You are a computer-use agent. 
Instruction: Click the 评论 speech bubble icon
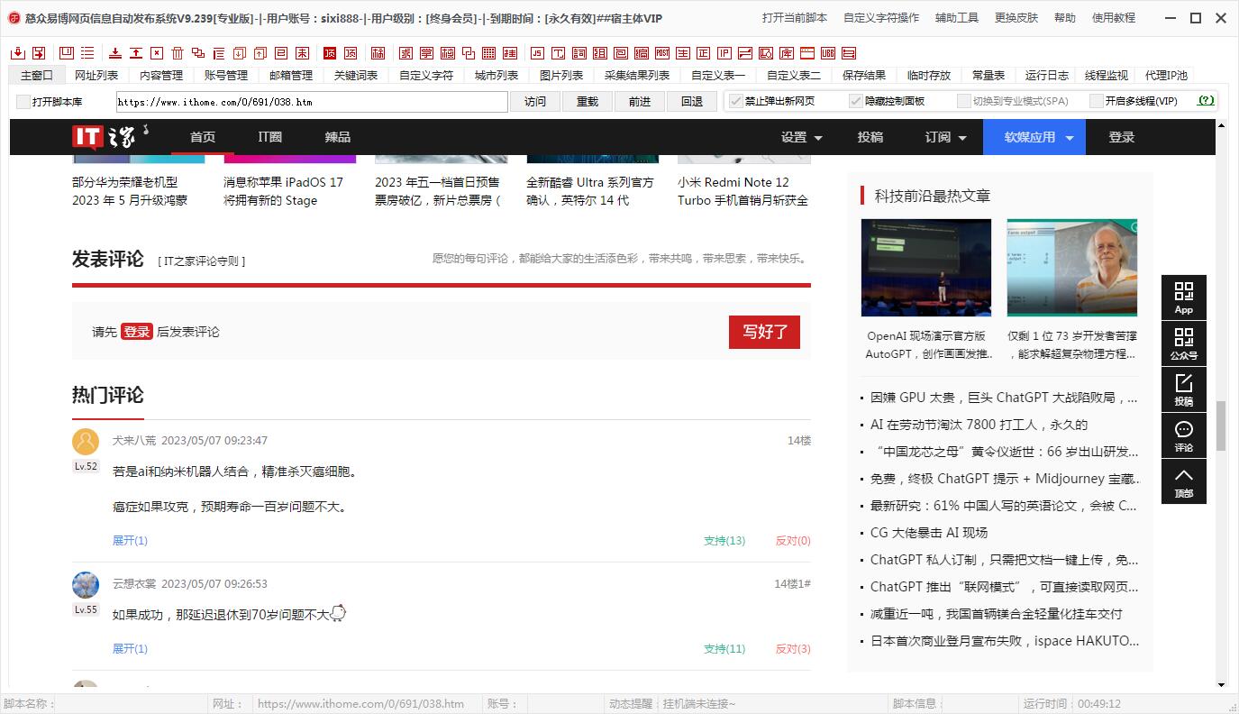[x=1183, y=435]
